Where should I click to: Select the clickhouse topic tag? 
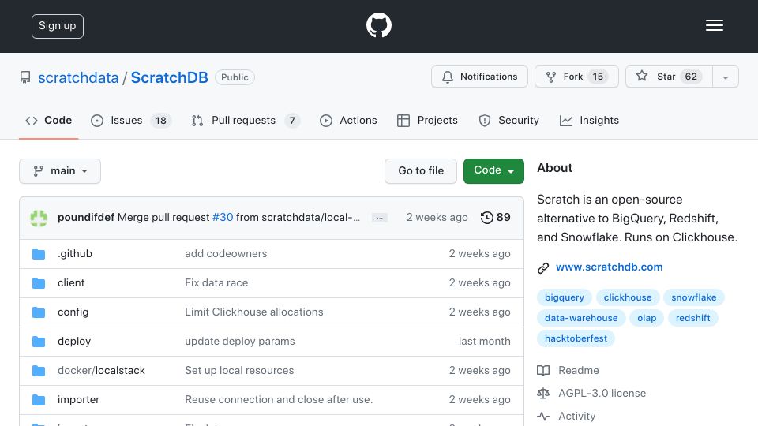pos(628,297)
